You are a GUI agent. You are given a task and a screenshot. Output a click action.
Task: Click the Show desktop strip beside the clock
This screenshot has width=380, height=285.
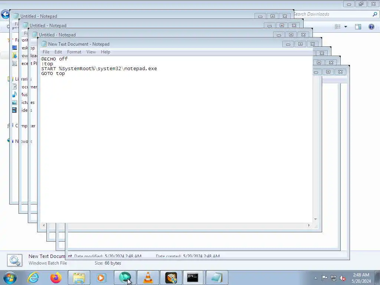(377, 278)
